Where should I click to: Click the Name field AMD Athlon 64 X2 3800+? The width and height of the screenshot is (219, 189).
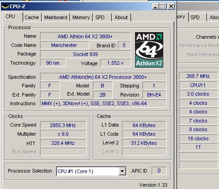click(x=85, y=36)
